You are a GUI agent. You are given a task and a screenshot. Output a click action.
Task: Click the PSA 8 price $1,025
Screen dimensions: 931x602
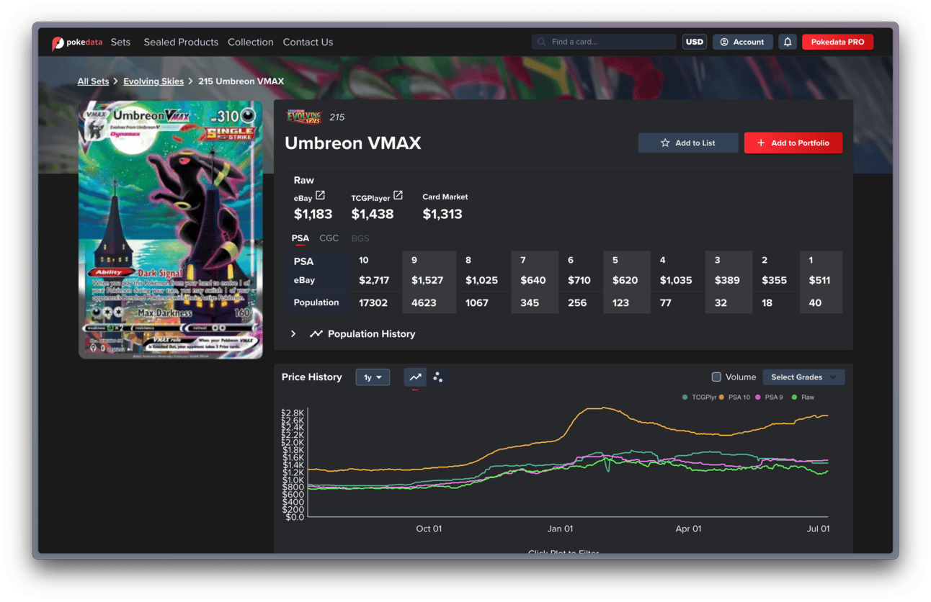[x=481, y=280]
